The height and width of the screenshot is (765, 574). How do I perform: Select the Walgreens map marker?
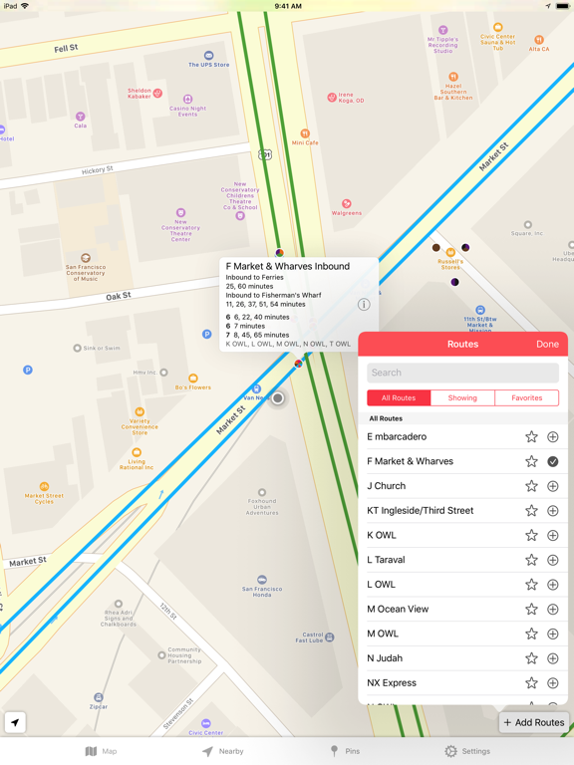347,203
